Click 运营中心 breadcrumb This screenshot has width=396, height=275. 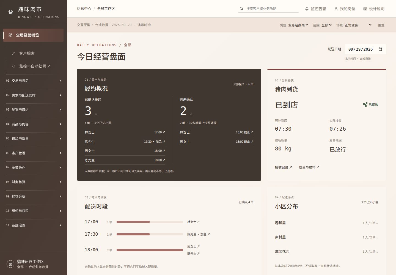click(84, 9)
